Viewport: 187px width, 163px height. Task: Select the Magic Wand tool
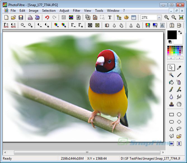[x=171, y=75]
